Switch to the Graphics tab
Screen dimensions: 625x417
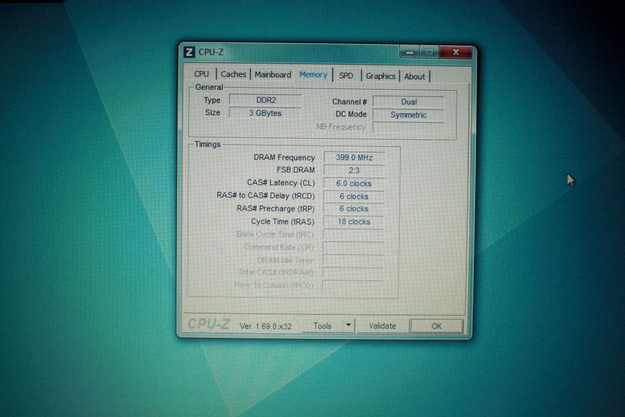pos(380,76)
